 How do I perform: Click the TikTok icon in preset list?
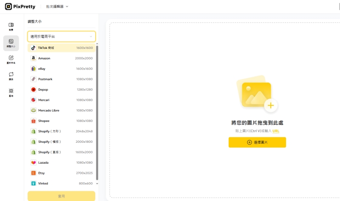point(34,48)
